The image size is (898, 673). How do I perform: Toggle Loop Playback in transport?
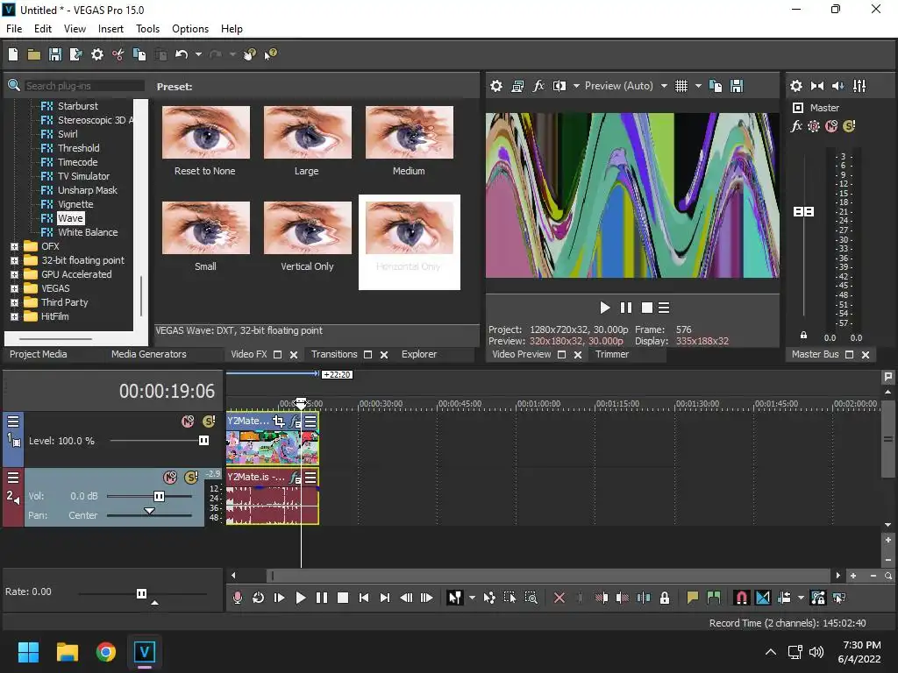[x=259, y=598]
